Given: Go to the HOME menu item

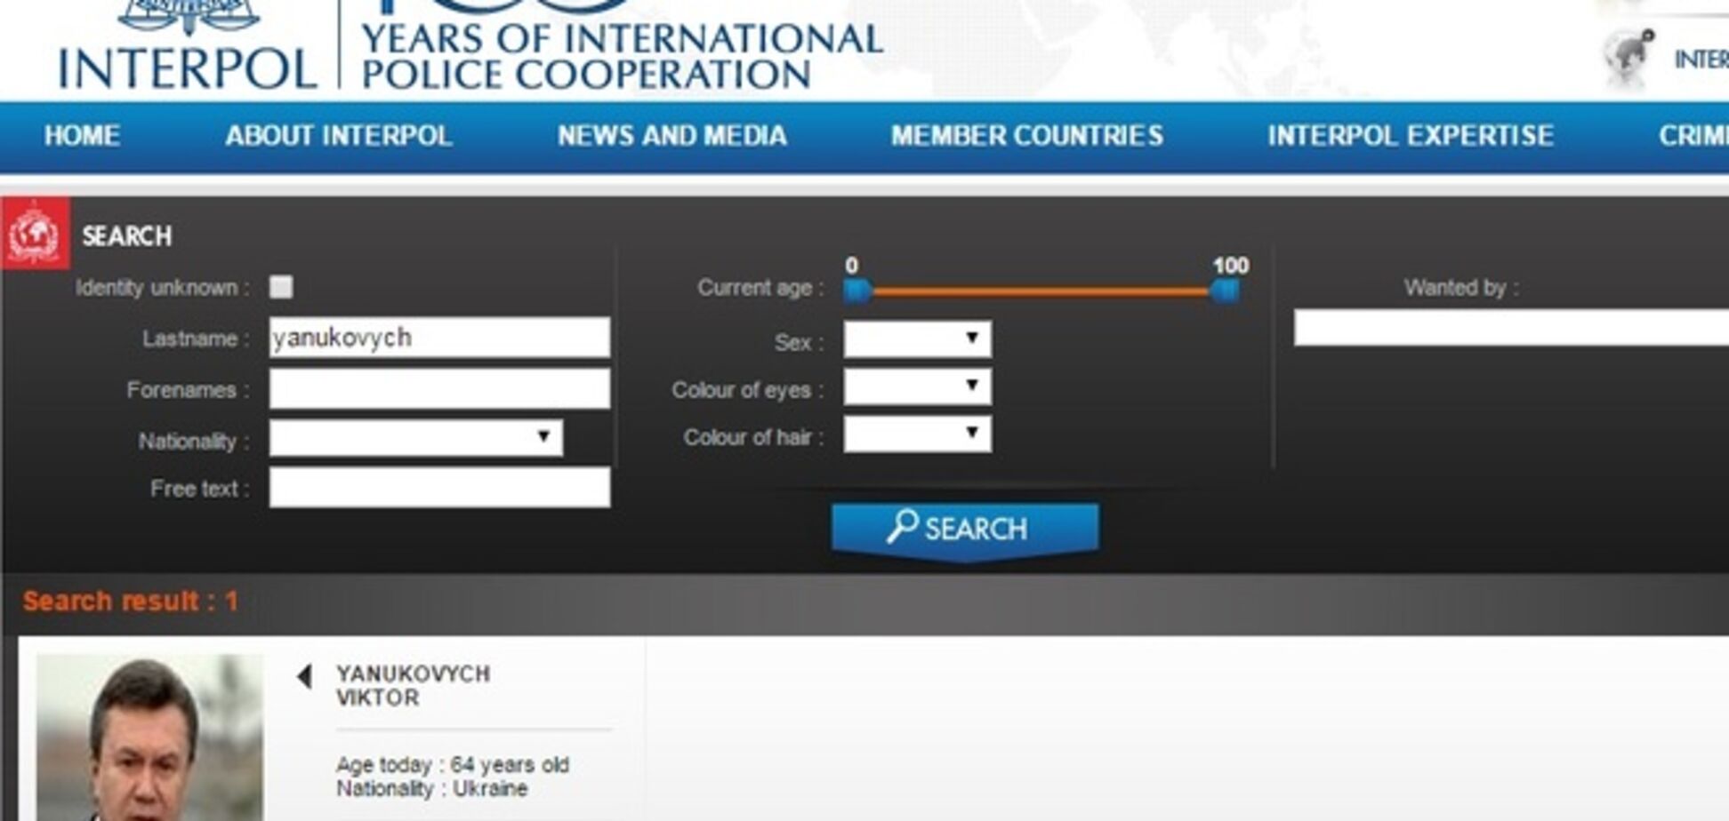Looking at the screenshot, I should click(x=82, y=136).
